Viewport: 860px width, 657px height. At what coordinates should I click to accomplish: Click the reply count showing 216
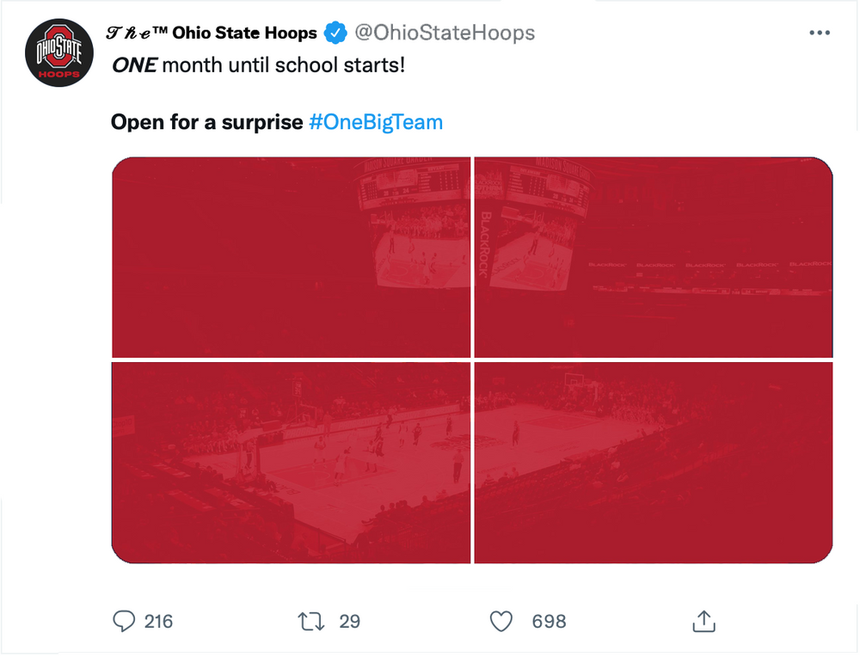[158, 621]
